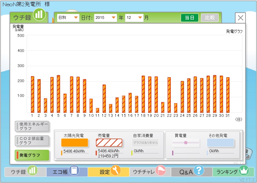Open エコ帳 from the bottom navigation
The image size is (257, 183).
[67, 172]
